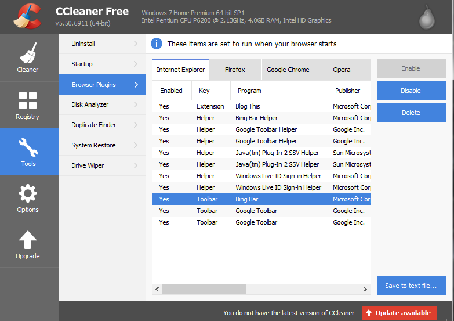Switch to the Firefox tab
The width and height of the screenshot is (454, 321).
click(235, 70)
